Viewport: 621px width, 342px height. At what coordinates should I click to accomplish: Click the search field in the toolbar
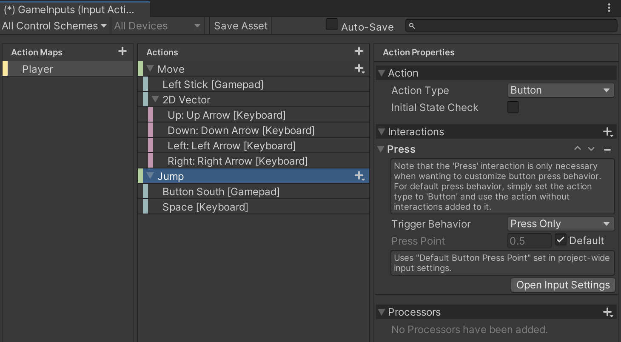coord(510,26)
